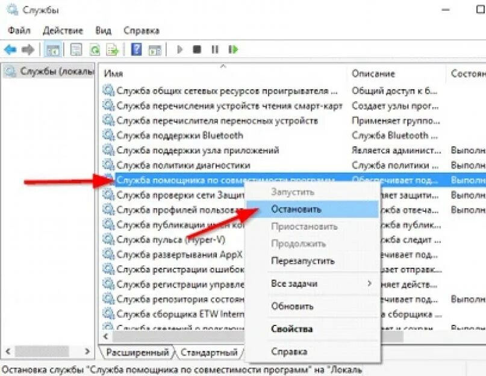The height and width of the screenshot is (376, 486).
Task: Sort by the Состояние column header
Action: pyautogui.click(x=468, y=74)
